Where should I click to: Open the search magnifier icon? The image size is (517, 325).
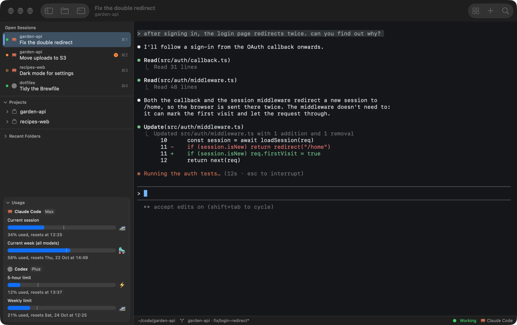coord(505,11)
